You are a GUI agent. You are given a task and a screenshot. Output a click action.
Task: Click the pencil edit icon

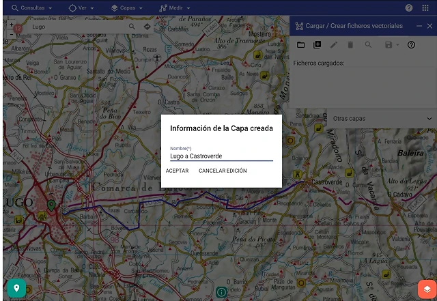coord(334,44)
